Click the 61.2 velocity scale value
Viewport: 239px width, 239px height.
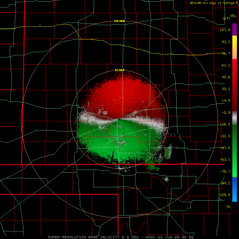coord(226,65)
